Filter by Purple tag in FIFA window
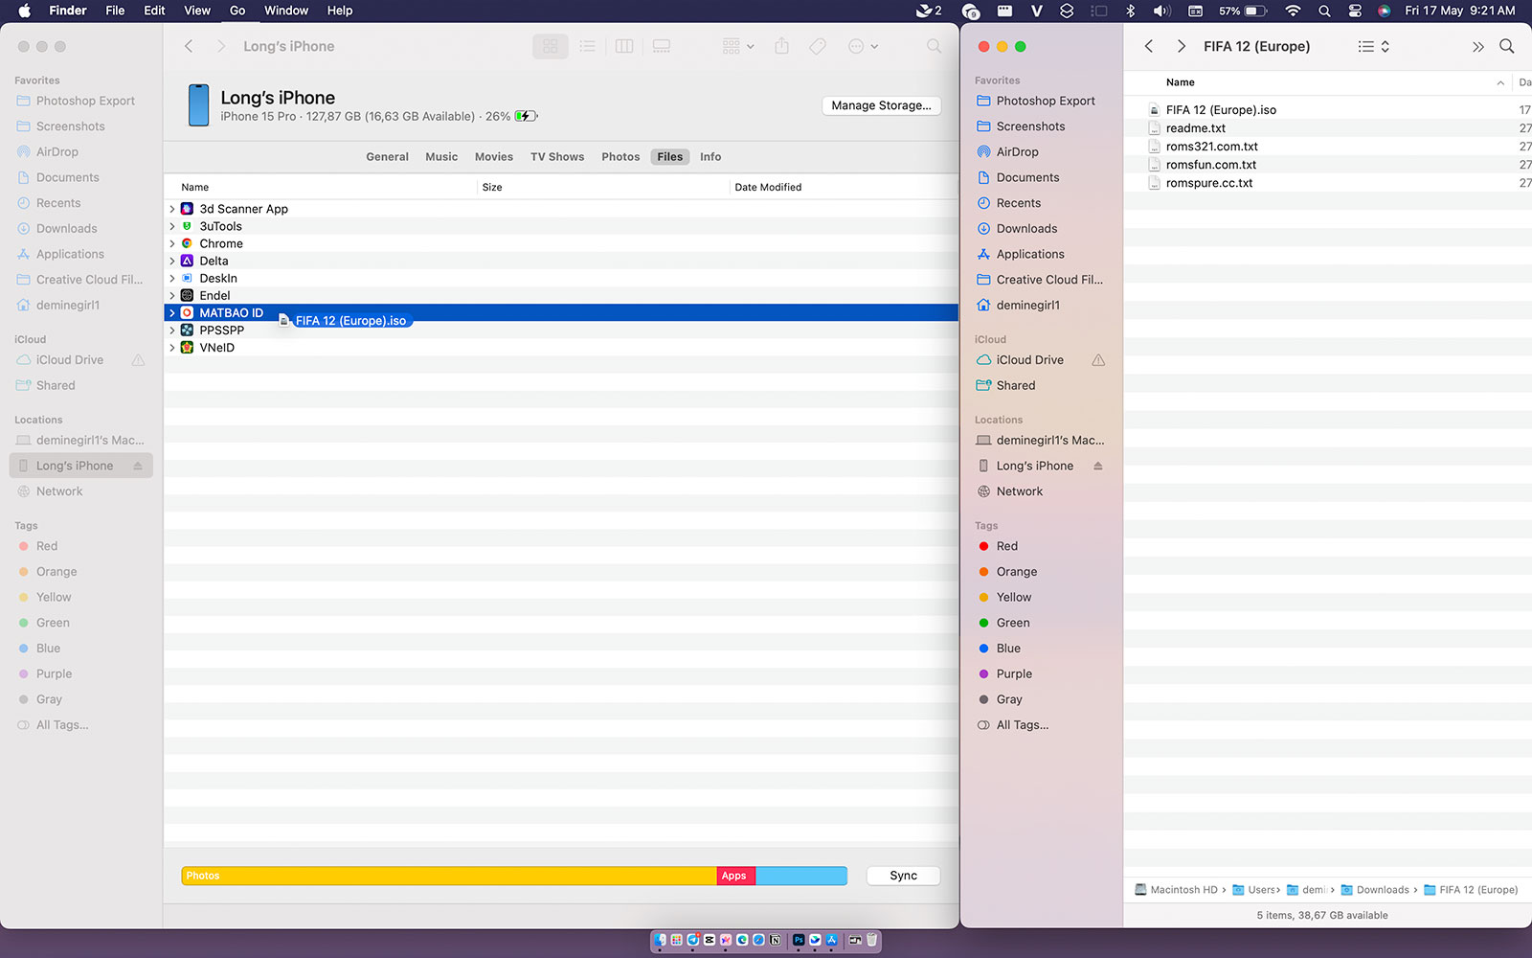This screenshot has width=1532, height=958. (1014, 673)
